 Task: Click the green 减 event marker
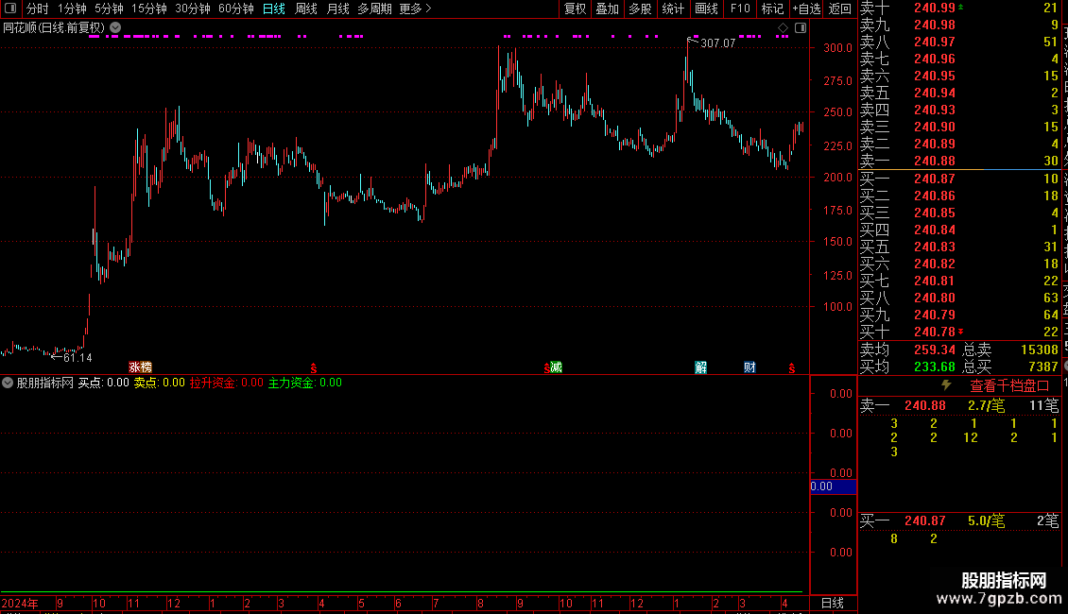pyautogui.click(x=557, y=367)
